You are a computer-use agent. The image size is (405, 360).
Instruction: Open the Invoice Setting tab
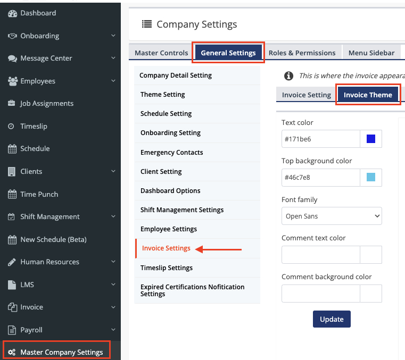point(306,95)
